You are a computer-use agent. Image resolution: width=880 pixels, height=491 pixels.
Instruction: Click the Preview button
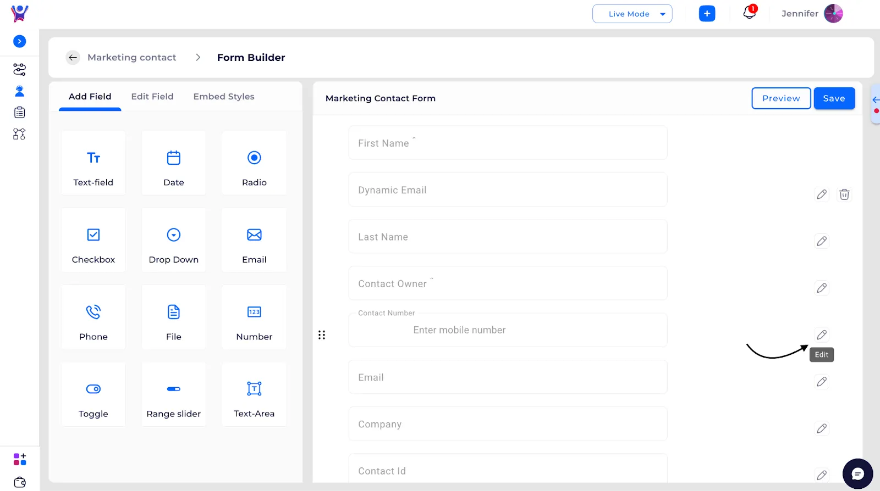tap(781, 98)
